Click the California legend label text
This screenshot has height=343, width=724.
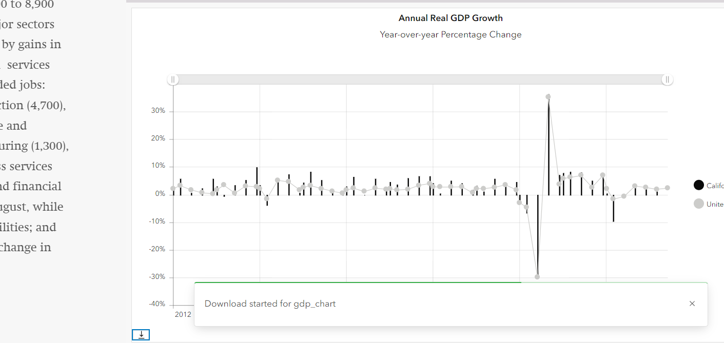pos(715,186)
